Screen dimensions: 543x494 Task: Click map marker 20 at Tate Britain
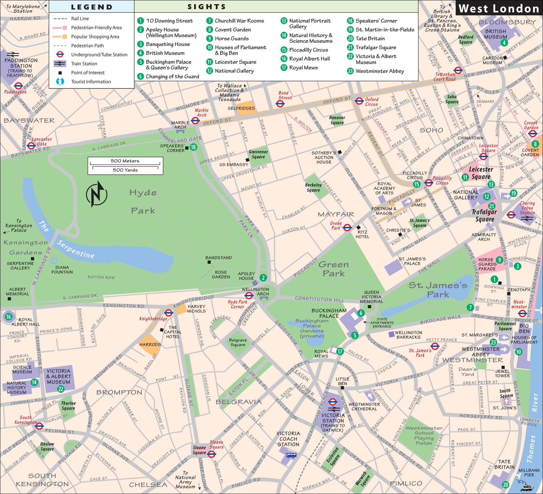tap(505, 485)
